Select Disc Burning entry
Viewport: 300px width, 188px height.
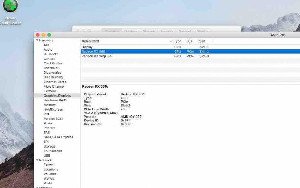pos(53,77)
